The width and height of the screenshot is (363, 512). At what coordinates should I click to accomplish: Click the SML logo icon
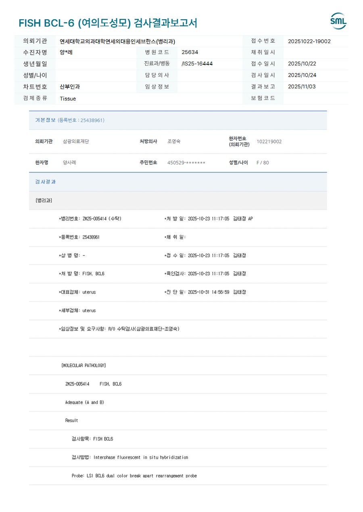338,21
